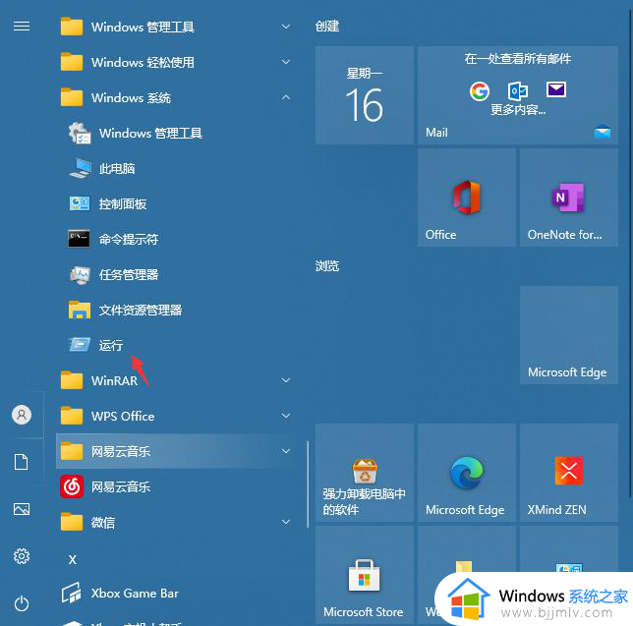
Task: Open the hamburger menu at top-left
Action: 21,27
